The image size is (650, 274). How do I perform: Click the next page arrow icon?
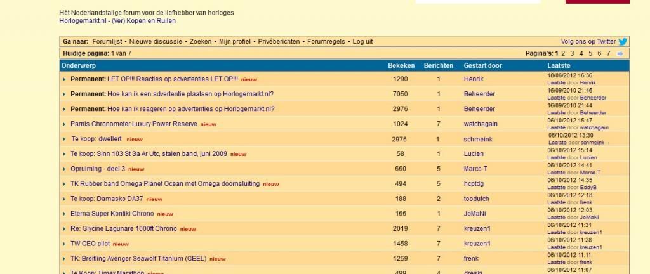pos(620,54)
